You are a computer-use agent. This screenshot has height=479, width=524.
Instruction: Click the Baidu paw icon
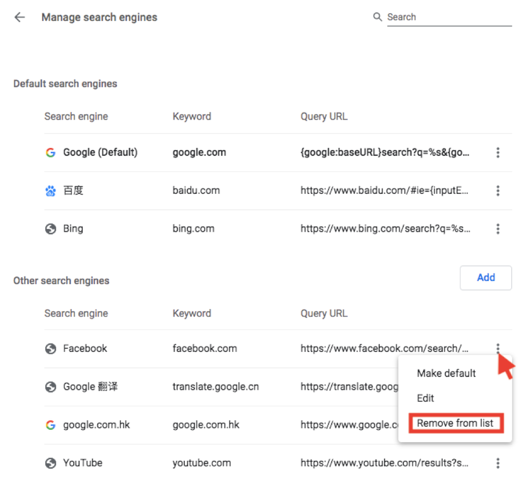click(51, 191)
